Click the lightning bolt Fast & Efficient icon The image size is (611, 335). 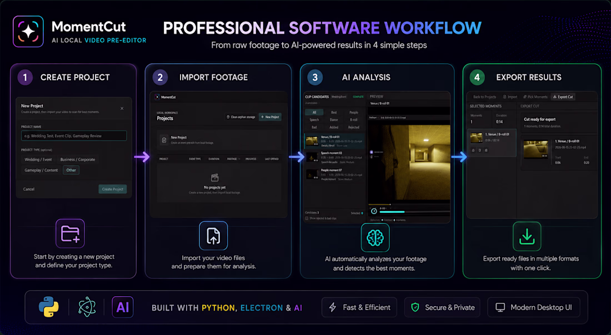point(333,307)
